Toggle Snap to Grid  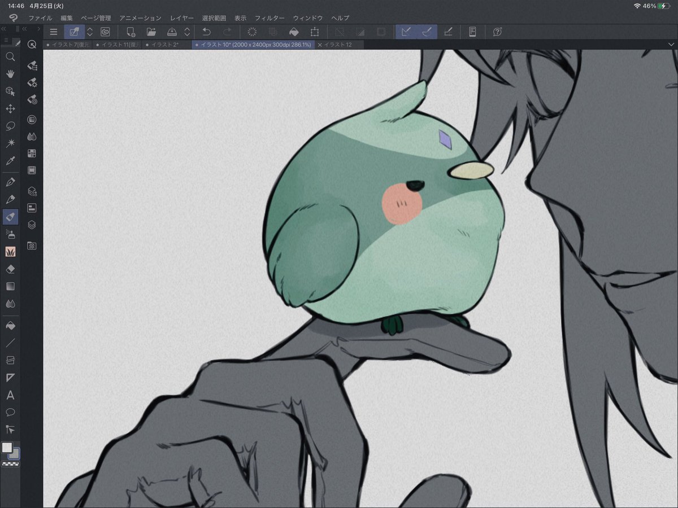(448, 32)
